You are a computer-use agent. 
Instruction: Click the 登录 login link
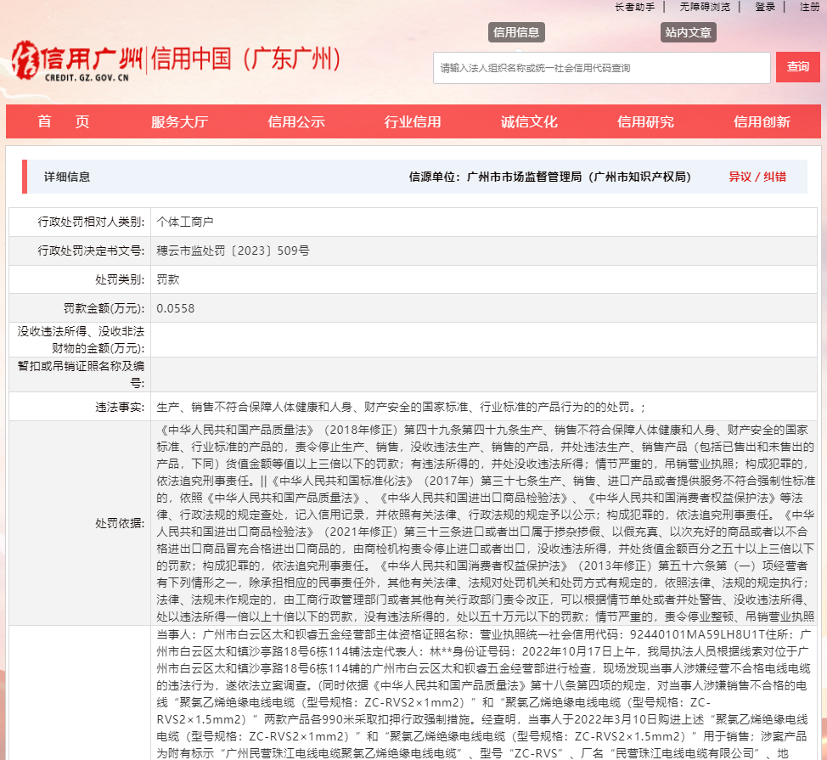(x=764, y=7)
